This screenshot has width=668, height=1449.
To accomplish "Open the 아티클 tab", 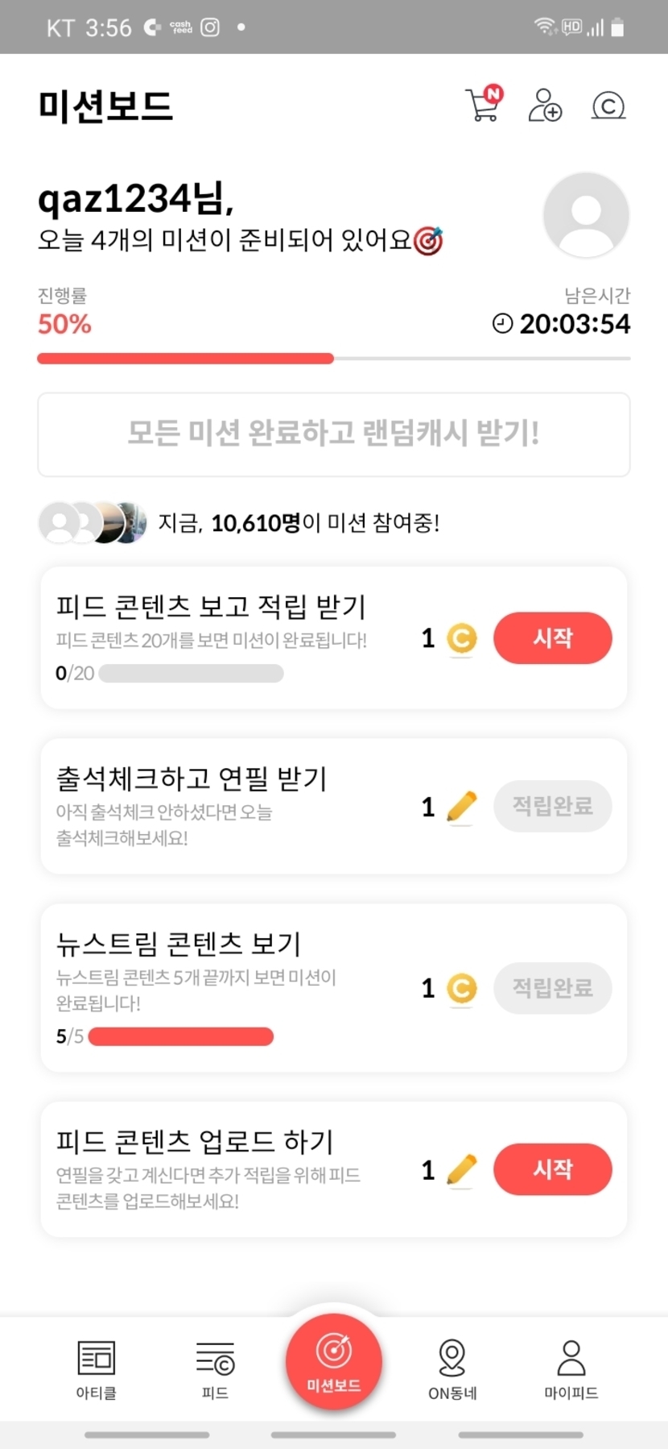I will (97, 1368).
